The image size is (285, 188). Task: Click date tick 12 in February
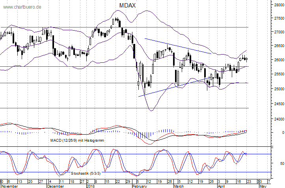tap(149, 182)
